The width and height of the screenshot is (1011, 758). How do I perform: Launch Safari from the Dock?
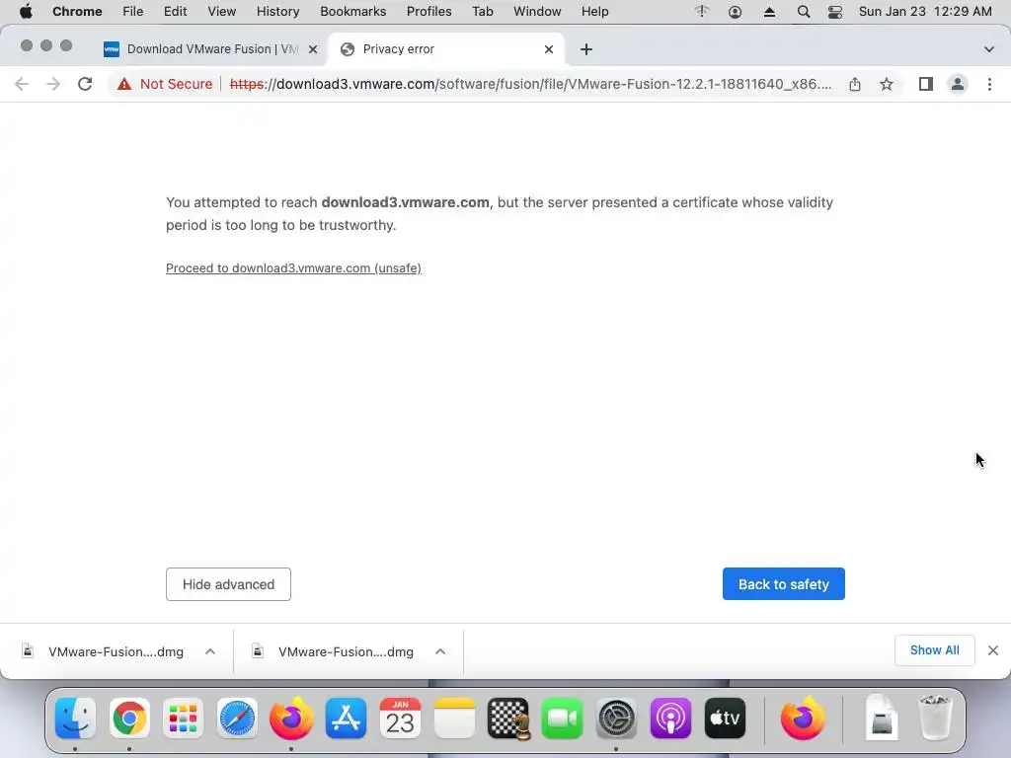237,719
